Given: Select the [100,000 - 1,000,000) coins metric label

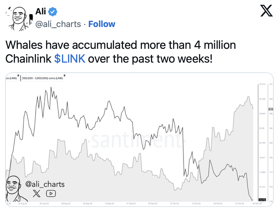Looking at the screenshot, I should 42,78.
